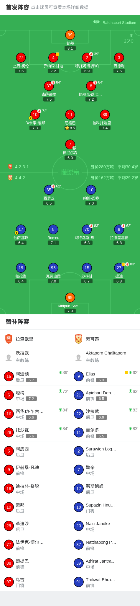
Task: Tap 4-4-2 formation label
Action: click(x=20, y=178)
